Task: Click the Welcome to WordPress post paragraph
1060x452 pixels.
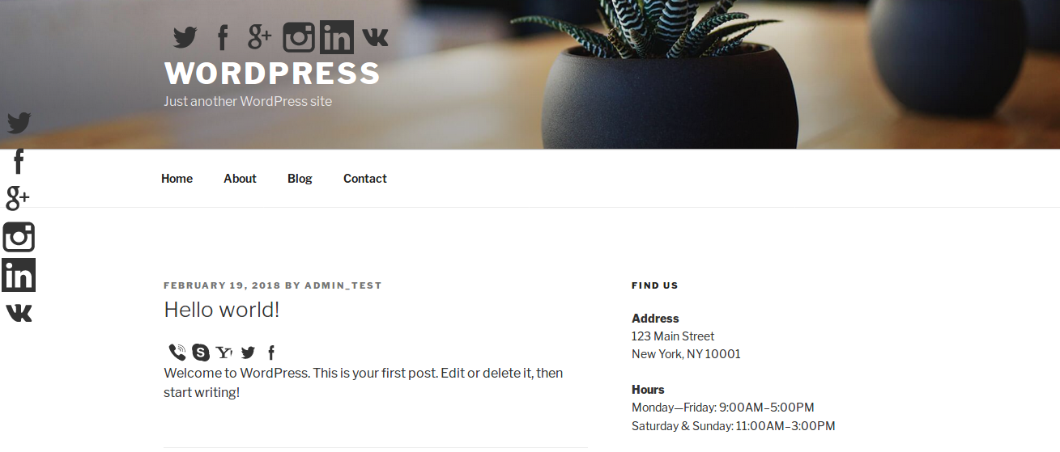Action: click(x=364, y=382)
